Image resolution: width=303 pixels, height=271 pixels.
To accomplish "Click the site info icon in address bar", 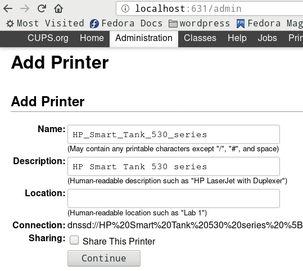I will pyautogui.click(x=125, y=8).
